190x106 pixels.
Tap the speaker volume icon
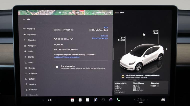(x=49, y=100)
